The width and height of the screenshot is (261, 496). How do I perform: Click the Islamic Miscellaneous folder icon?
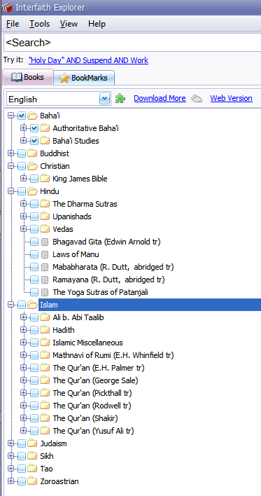[x=45, y=343]
